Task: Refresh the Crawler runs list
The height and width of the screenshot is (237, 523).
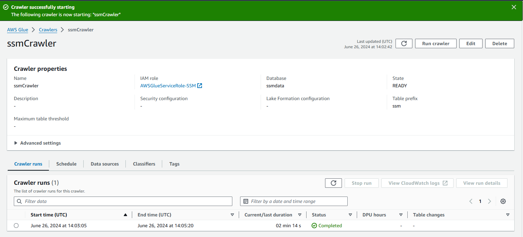Action: pyautogui.click(x=333, y=183)
